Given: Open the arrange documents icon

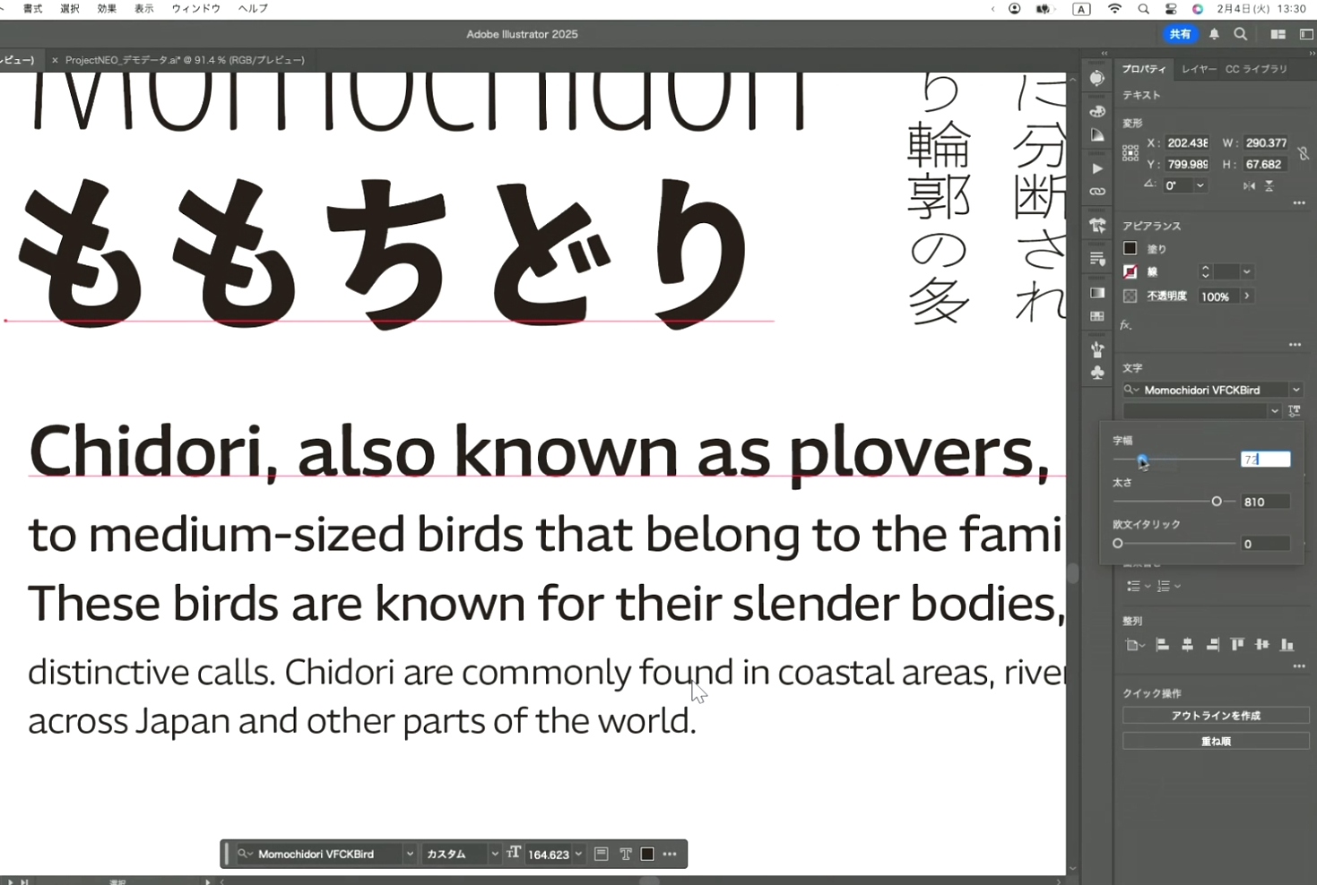Looking at the screenshot, I should click(x=1278, y=34).
